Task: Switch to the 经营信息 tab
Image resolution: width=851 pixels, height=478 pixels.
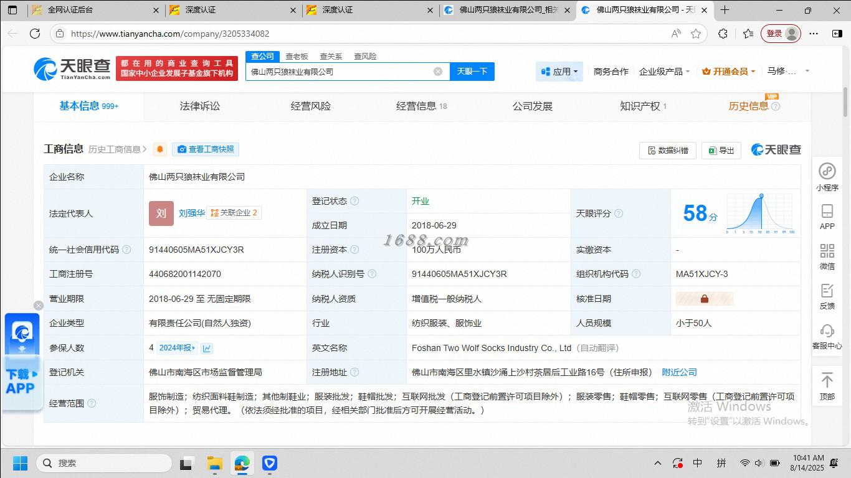Action: 422,106
